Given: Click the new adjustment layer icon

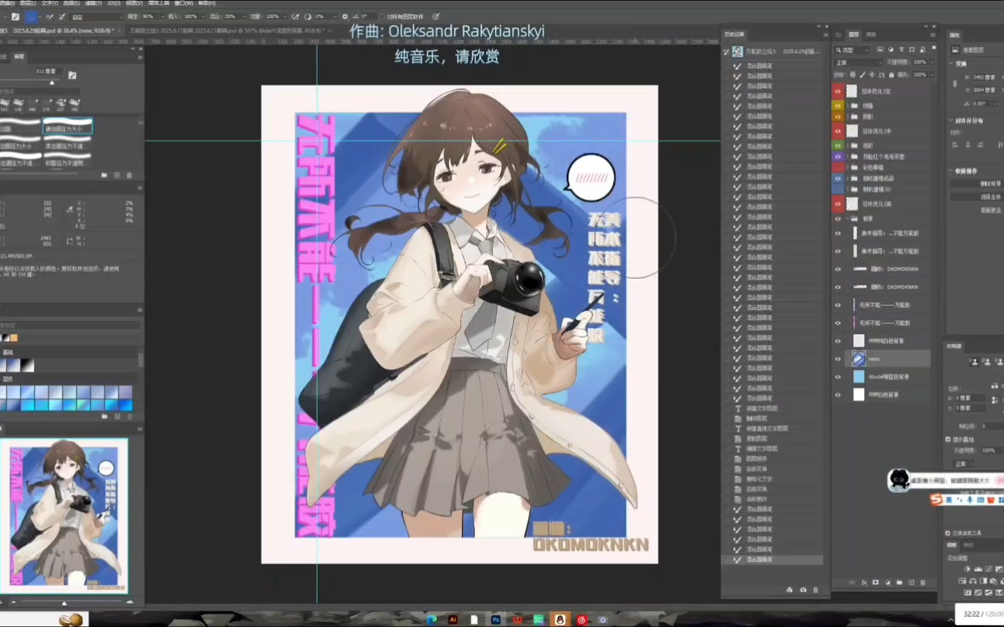Looking at the screenshot, I should tap(888, 582).
